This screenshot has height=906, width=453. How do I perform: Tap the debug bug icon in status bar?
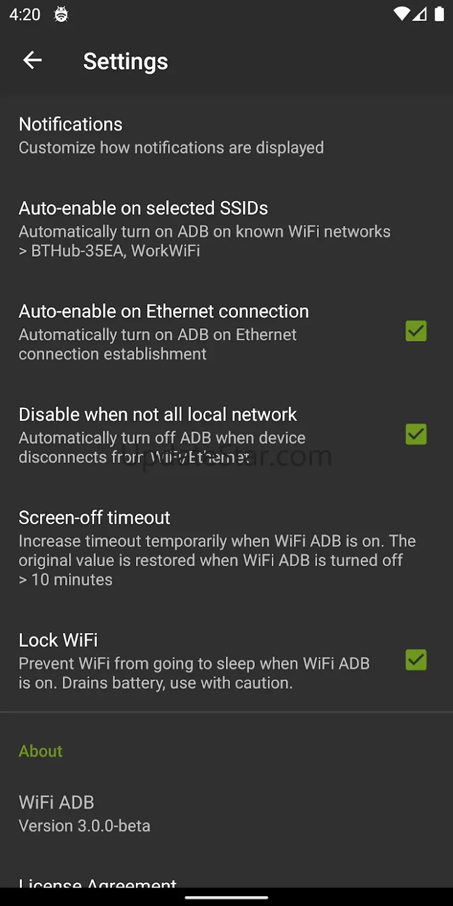coord(61,15)
